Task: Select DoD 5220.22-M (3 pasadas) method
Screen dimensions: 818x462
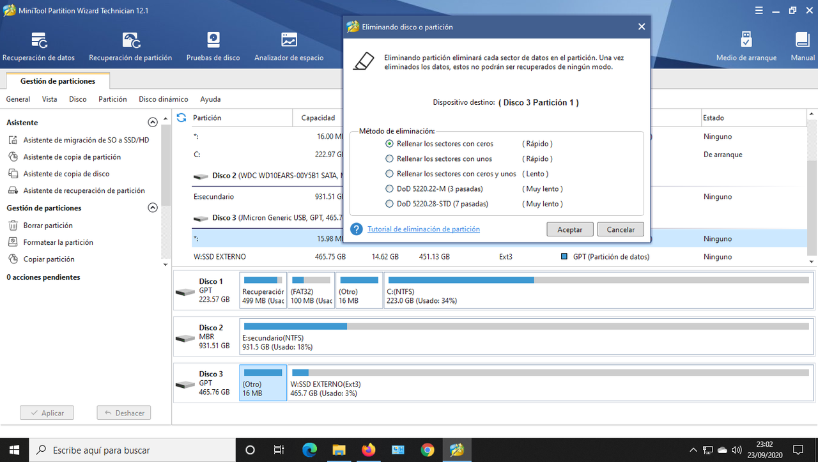Action: [x=389, y=189]
